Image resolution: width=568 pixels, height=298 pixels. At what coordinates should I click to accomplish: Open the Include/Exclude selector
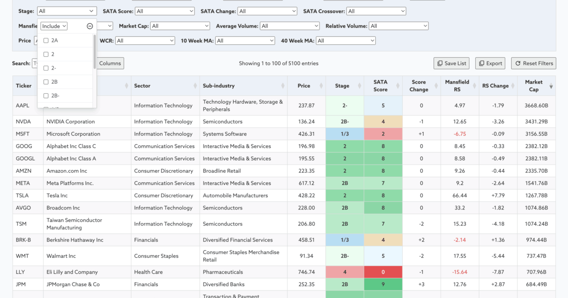[x=53, y=26]
